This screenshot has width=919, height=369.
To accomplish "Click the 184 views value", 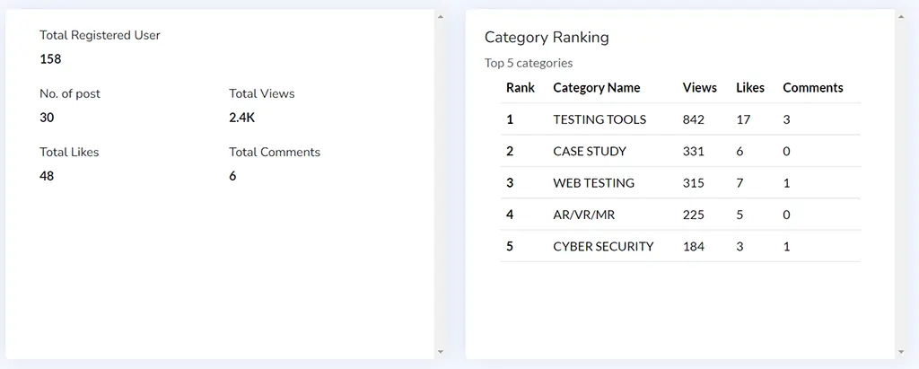I will (694, 246).
